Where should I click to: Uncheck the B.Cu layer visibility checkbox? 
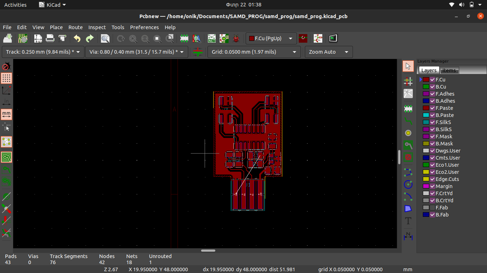[432, 87]
